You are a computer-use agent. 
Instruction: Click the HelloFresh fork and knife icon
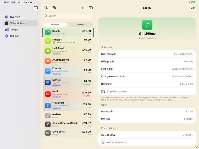[48, 51]
